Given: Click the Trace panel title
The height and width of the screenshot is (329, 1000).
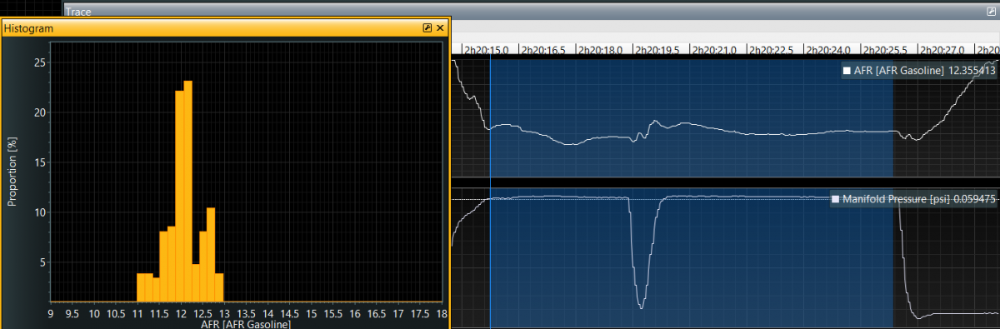Looking at the screenshot, I should click(80, 12).
